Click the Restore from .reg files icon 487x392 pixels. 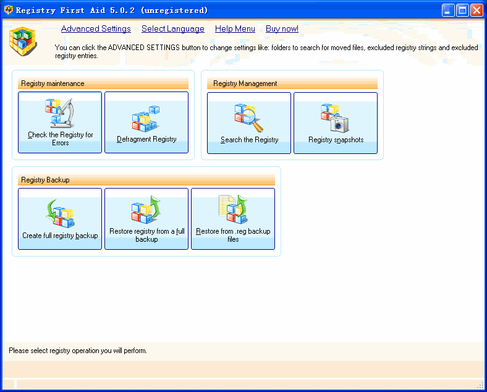click(233, 210)
